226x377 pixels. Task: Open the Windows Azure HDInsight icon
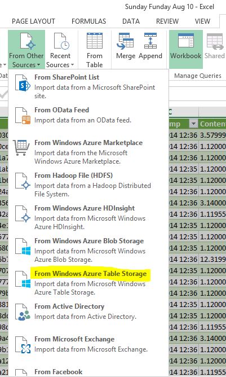23,214
